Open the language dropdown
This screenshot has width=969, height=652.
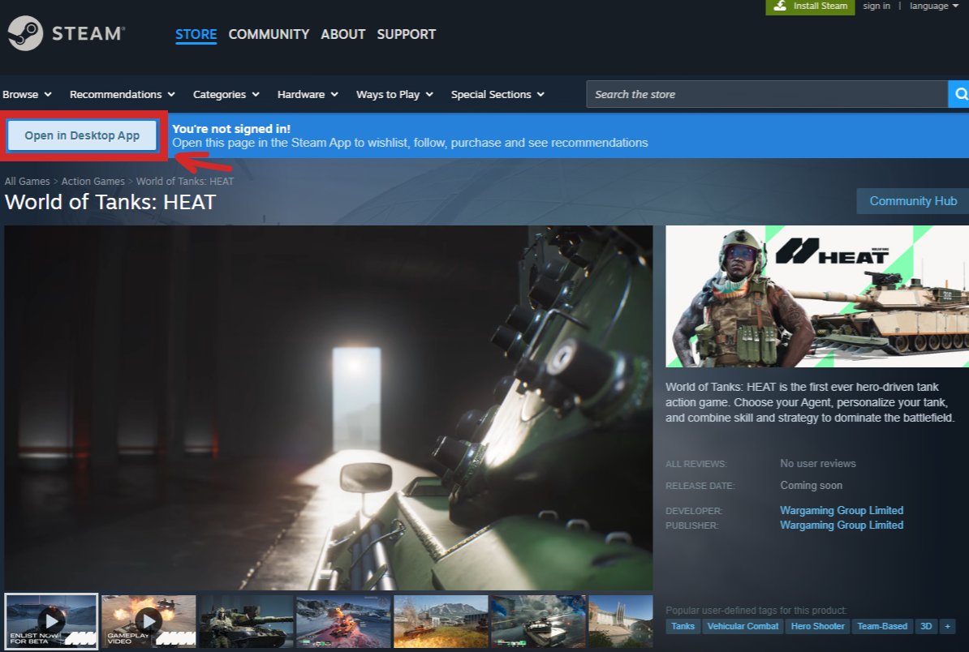tap(934, 6)
